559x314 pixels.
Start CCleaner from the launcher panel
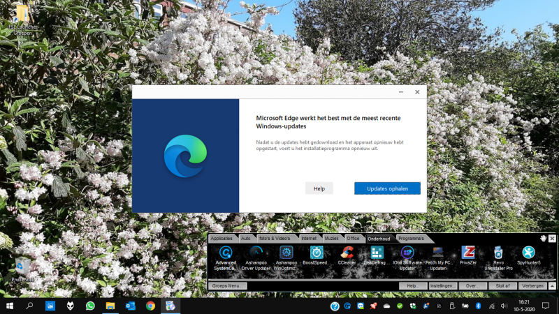click(x=347, y=255)
